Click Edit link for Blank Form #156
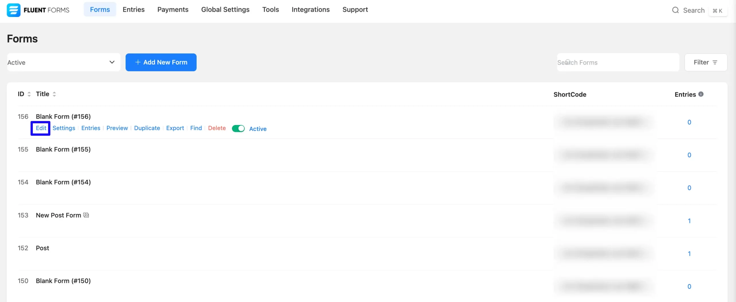The height and width of the screenshot is (302, 736). click(x=41, y=128)
